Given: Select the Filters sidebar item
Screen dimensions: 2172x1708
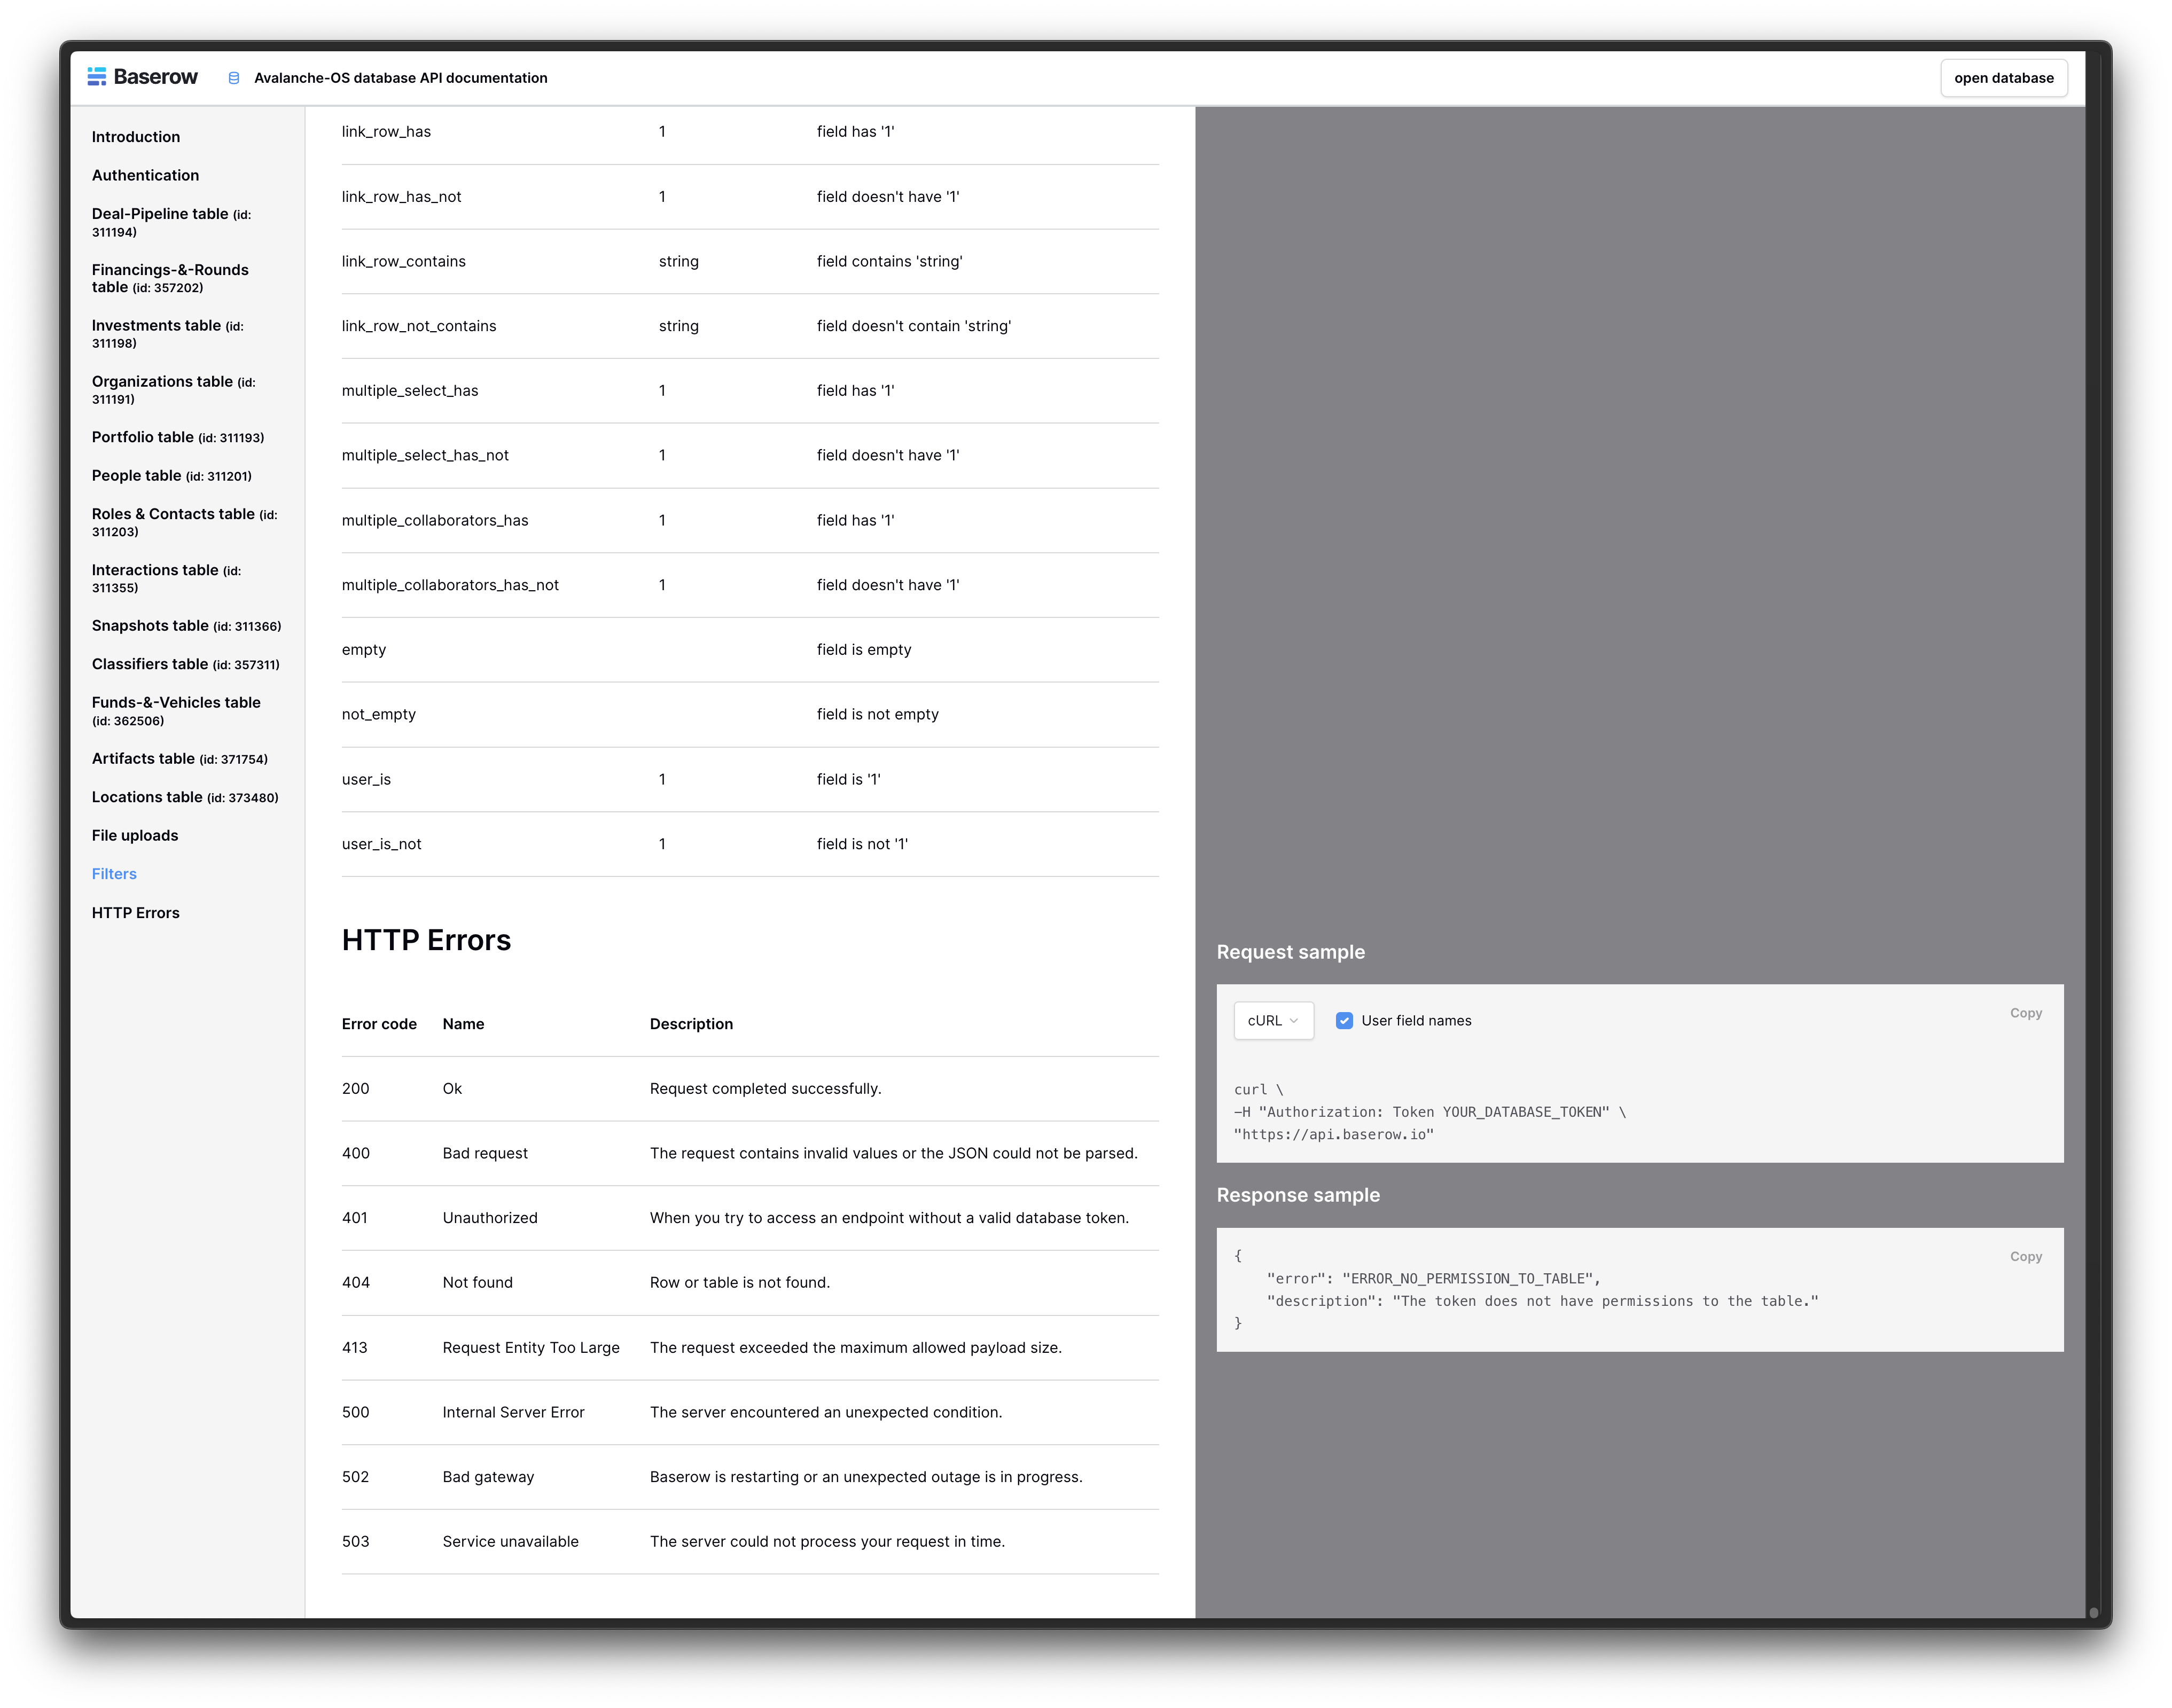Looking at the screenshot, I should 114,874.
